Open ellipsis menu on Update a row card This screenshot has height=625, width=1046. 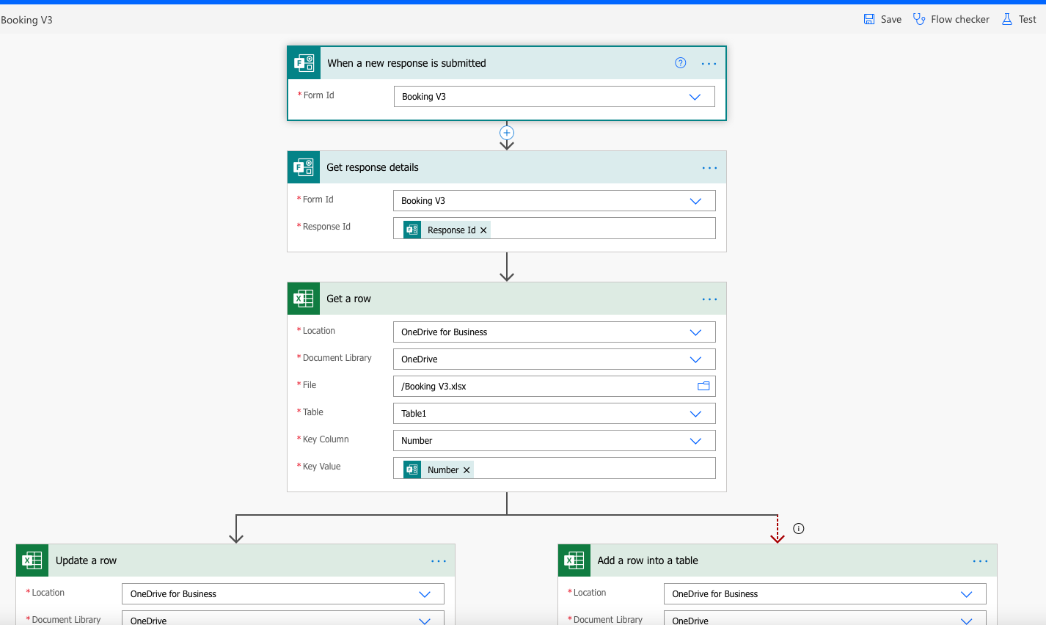point(439,561)
